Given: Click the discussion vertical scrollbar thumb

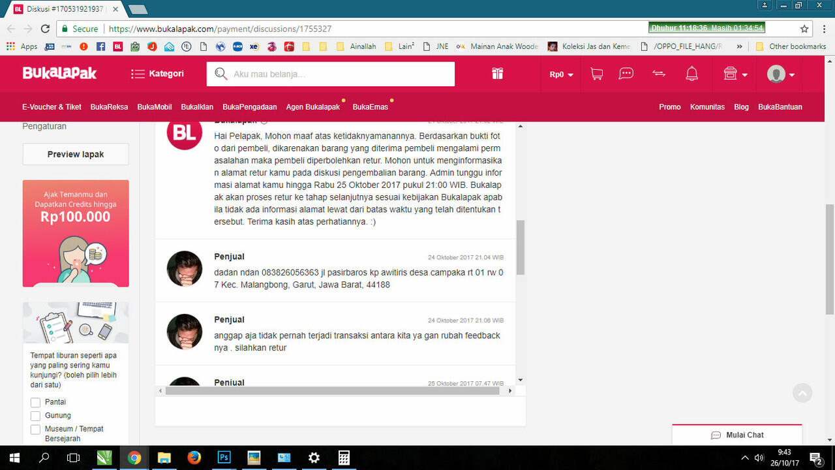Looking at the screenshot, I should click(520, 247).
